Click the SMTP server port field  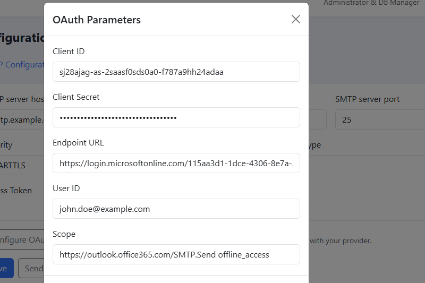380,119
